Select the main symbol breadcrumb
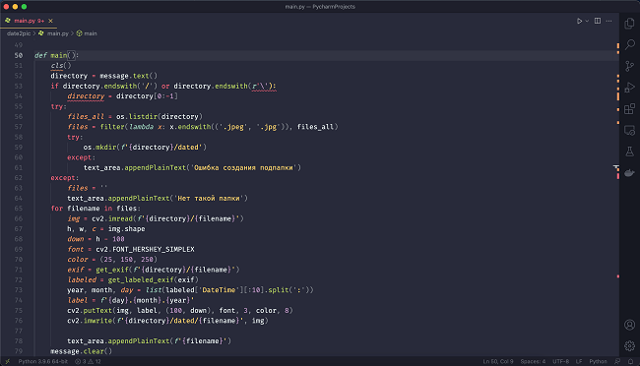Screen dimensions: 640x366 pos(91,33)
